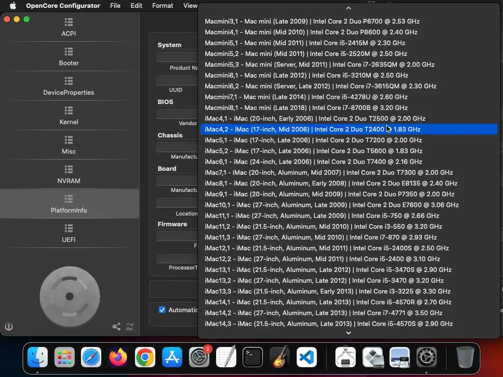This screenshot has height=377, width=503.
Task: Select Macmini6,1 Late 2012 model
Action: pos(349,75)
